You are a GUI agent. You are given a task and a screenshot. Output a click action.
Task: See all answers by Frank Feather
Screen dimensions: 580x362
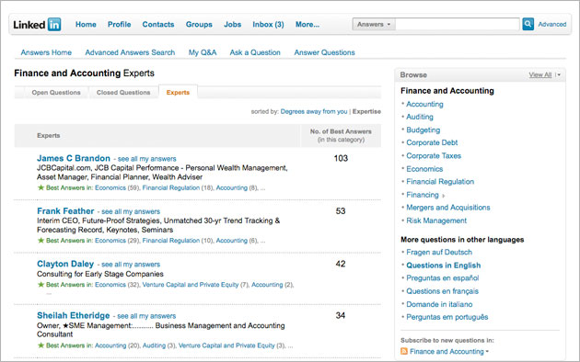point(131,212)
